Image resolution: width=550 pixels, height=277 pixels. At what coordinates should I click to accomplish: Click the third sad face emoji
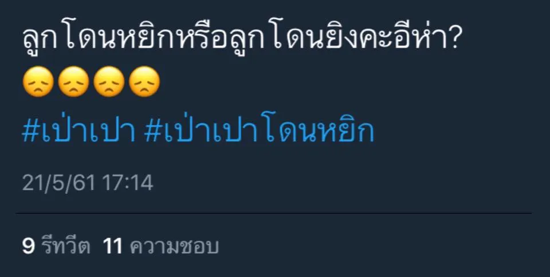[x=109, y=82]
